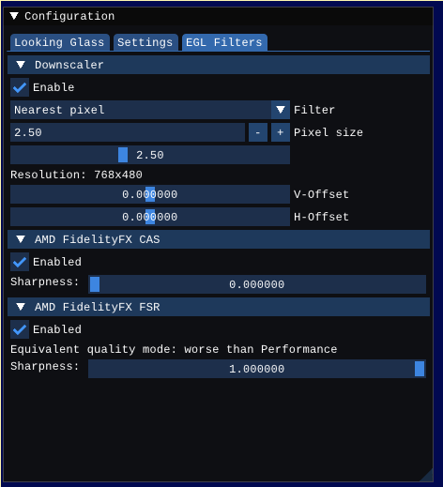The image size is (443, 487).
Task: Click the Pixel size slider handle
Action: pyautogui.click(x=123, y=155)
